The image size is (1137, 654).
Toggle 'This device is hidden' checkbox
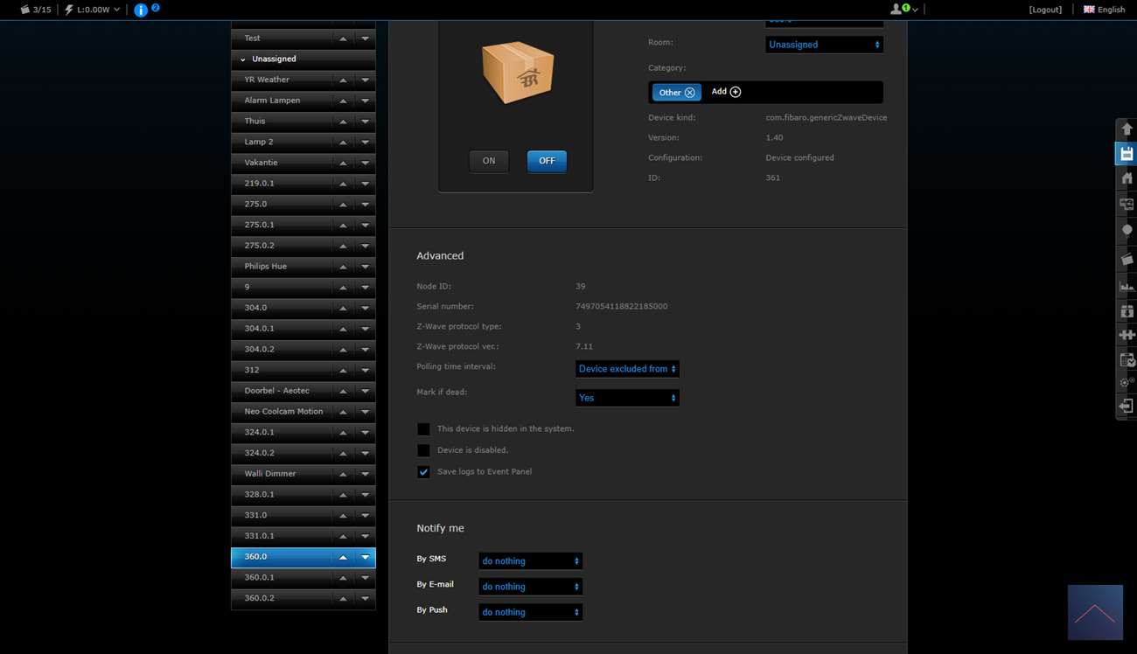click(423, 429)
